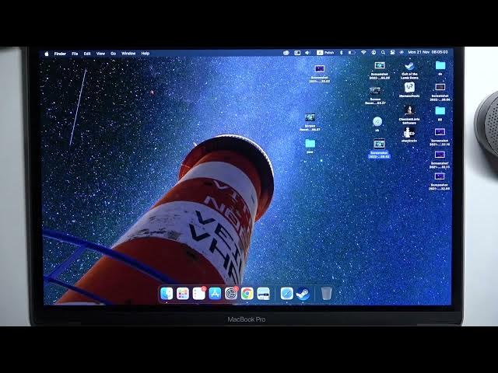The width and height of the screenshot is (498, 373).
Task: Select the Cult of the Lamb Demo icon
Action: click(x=409, y=71)
